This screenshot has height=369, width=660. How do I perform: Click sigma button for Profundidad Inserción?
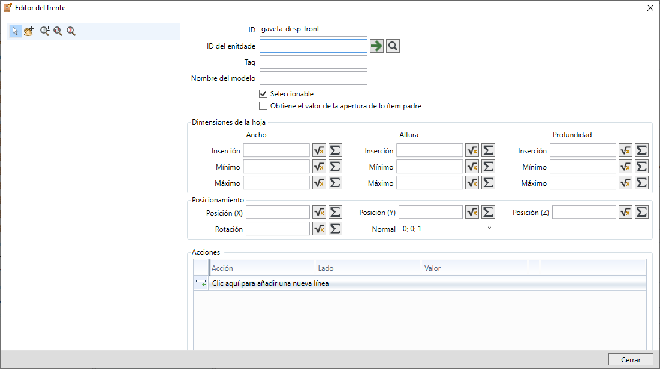point(641,150)
